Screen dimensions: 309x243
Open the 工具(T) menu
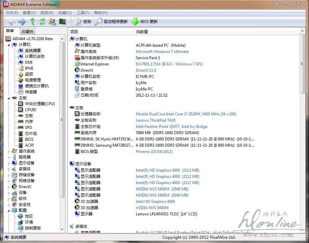pos(83,13)
